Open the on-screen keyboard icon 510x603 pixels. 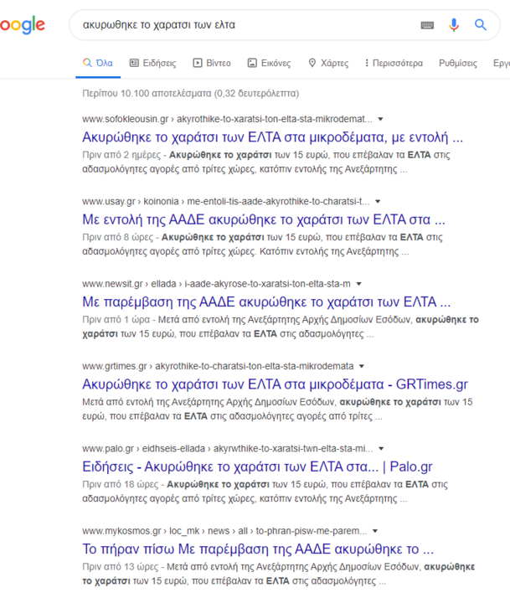click(427, 25)
